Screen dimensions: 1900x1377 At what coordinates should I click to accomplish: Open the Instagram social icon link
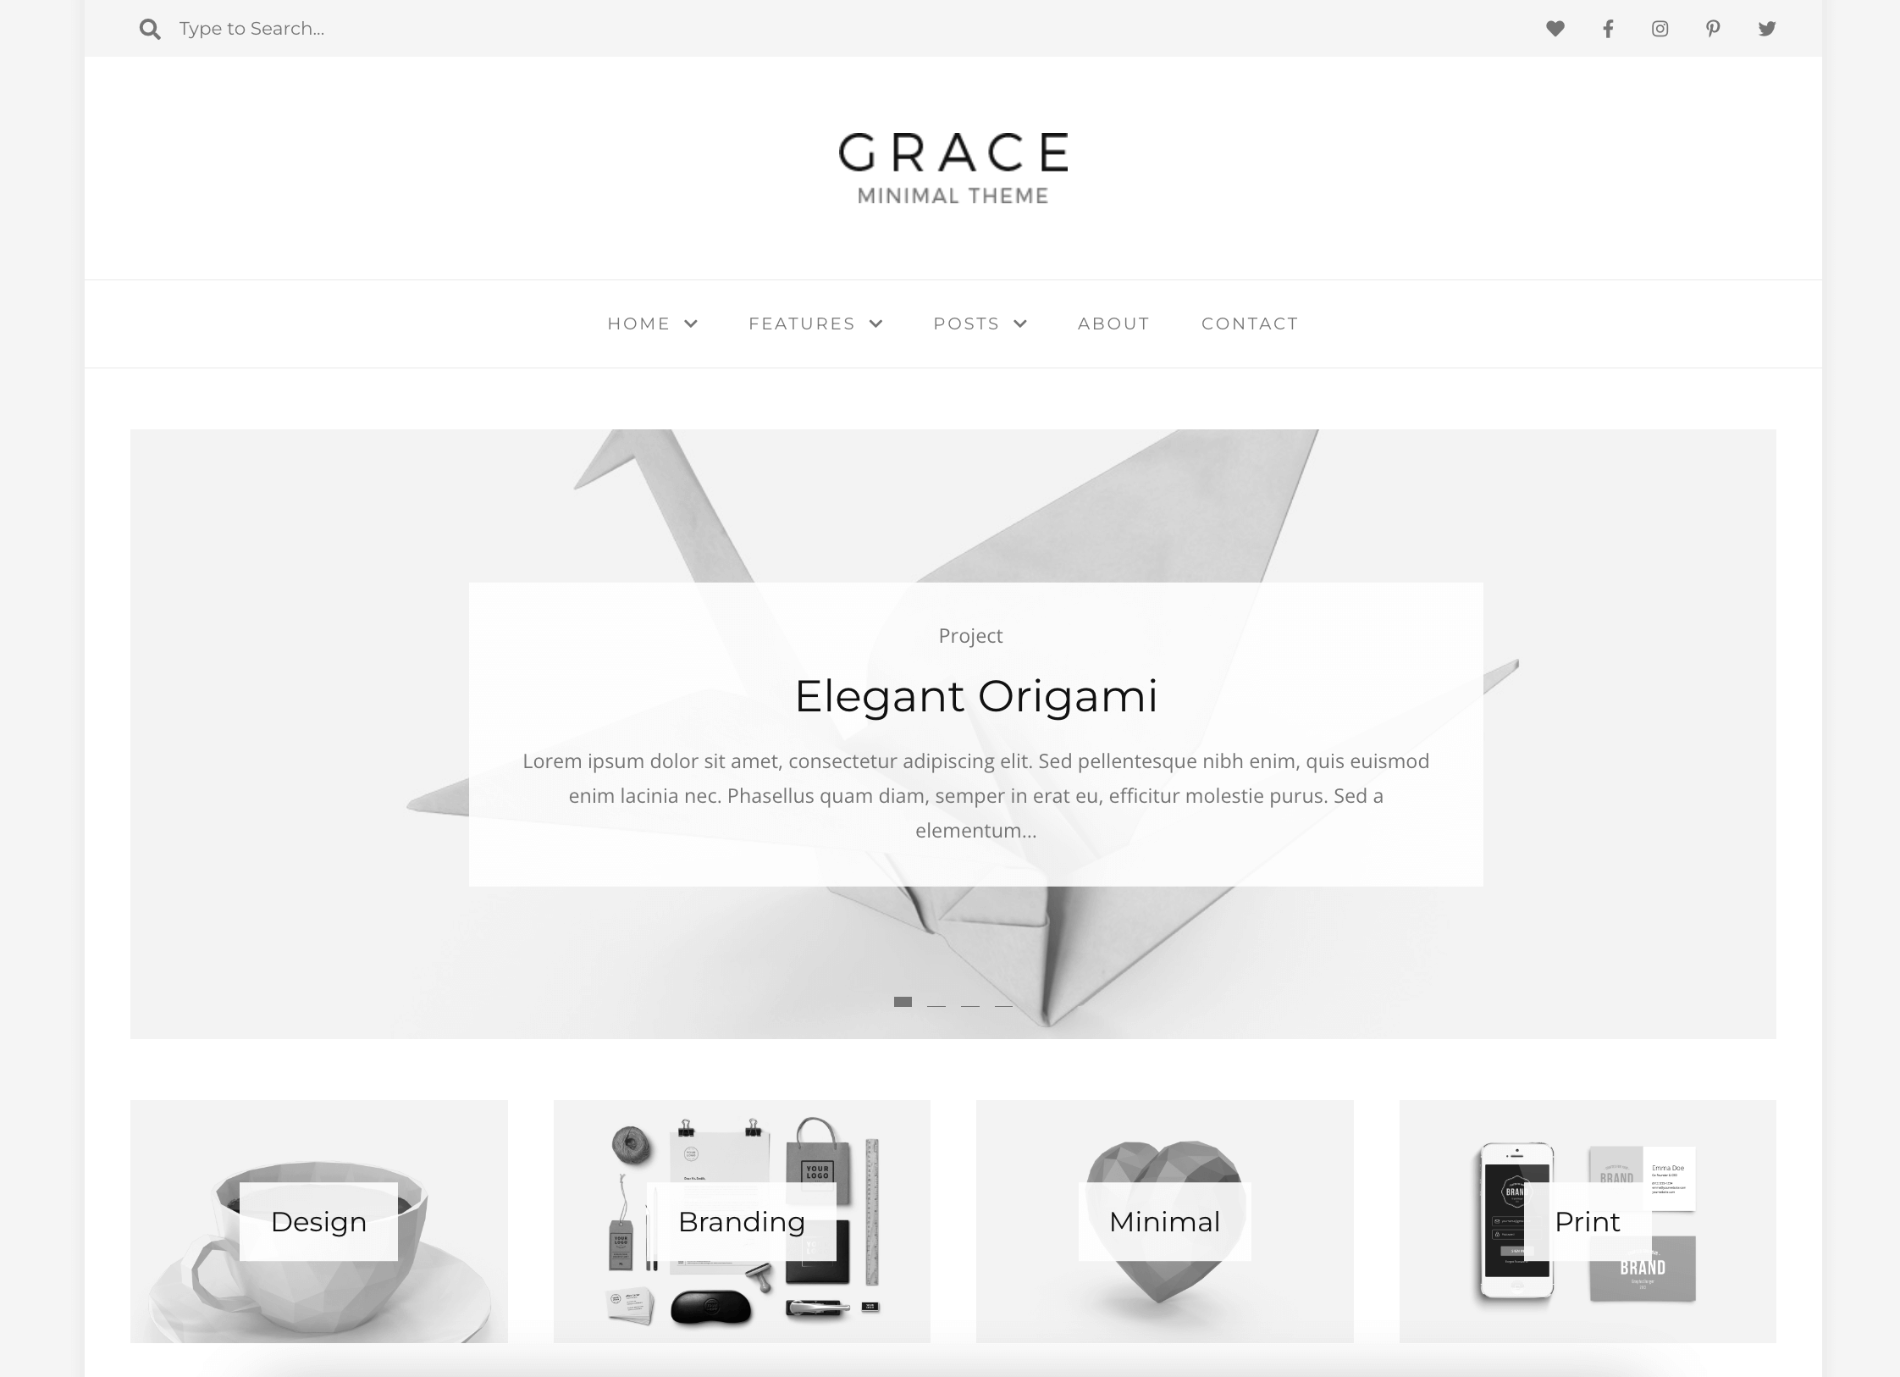point(1660,28)
